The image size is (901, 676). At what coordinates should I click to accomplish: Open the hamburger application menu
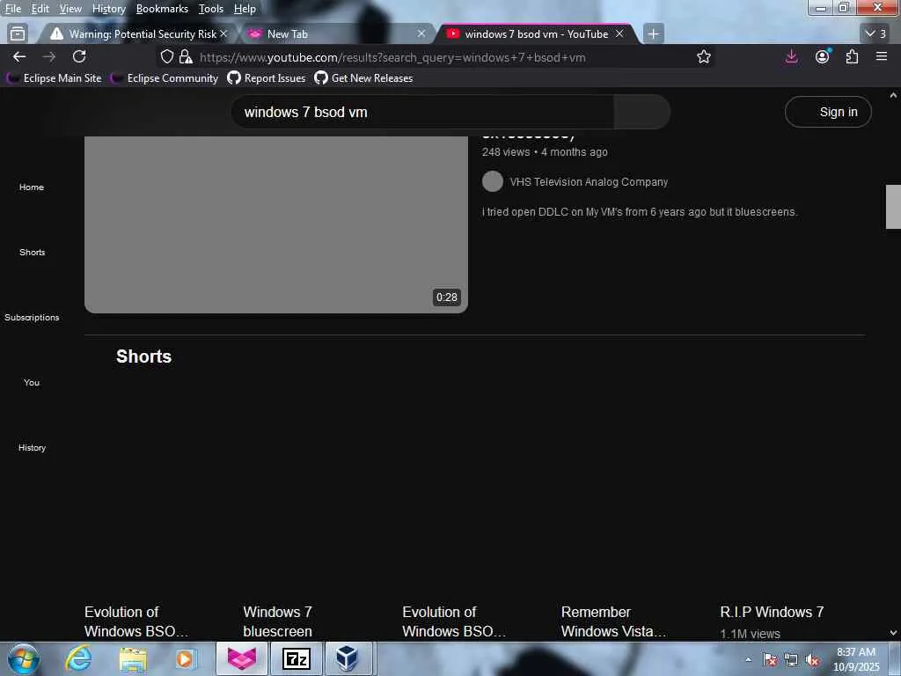(x=882, y=56)
